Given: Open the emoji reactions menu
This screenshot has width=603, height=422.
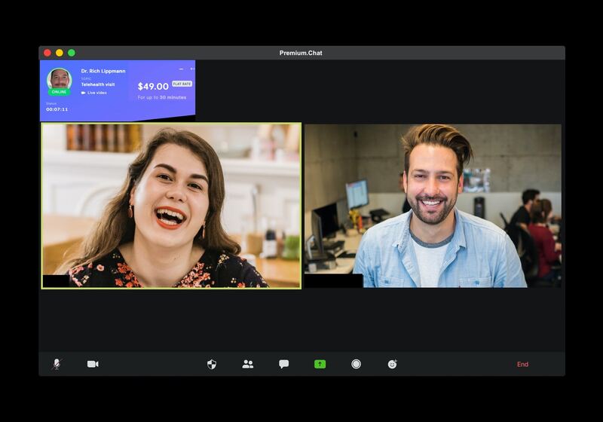Looking at the screenshot, I should [392, 364].
